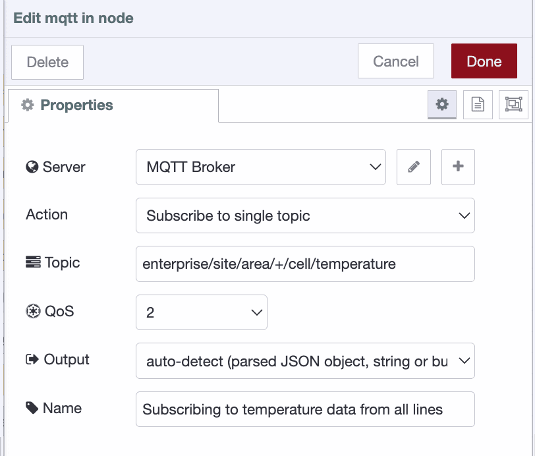Open the QoS dropdown set to 2
The width and height of the screenshot is (535, 456).
click(201, 310)
